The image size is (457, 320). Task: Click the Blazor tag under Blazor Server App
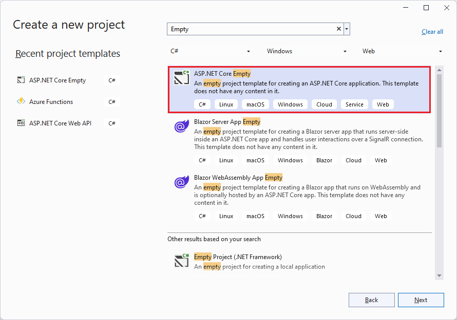pyautogui.click(x=324, y=160)
